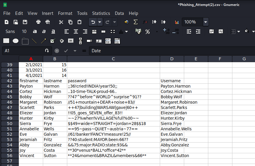The width and height of the screenshot is (255, 166).
Task: Open Print Preview from the toolbar
Action: click(48, 22)
